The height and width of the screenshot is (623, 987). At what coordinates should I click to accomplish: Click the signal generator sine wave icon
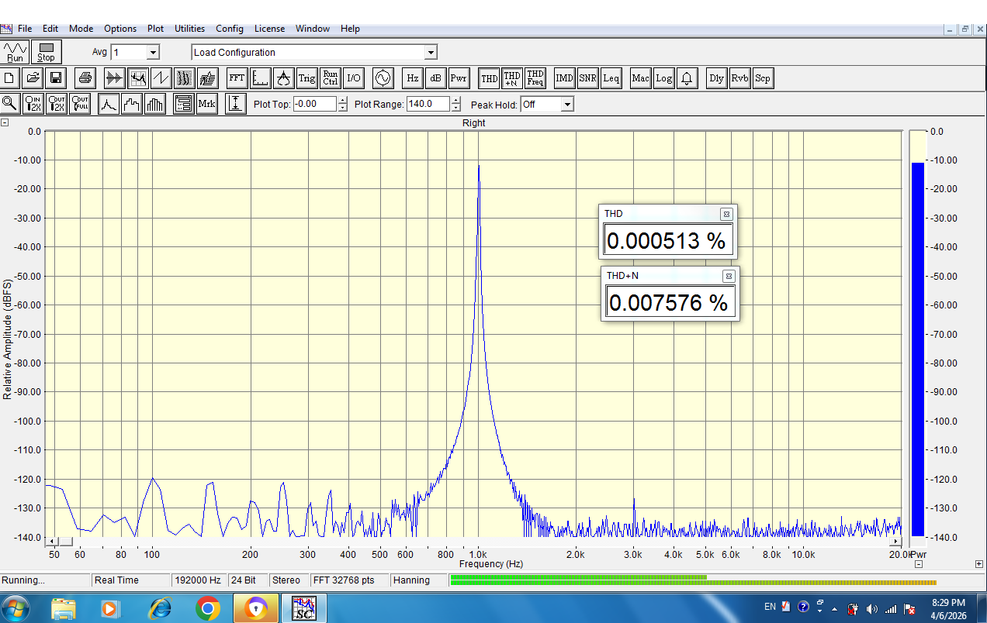tap(383, 78)
